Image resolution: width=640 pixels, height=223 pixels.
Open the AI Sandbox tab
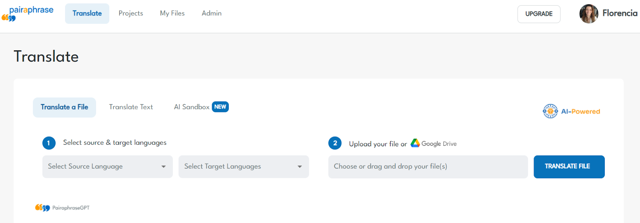(192, 107)
